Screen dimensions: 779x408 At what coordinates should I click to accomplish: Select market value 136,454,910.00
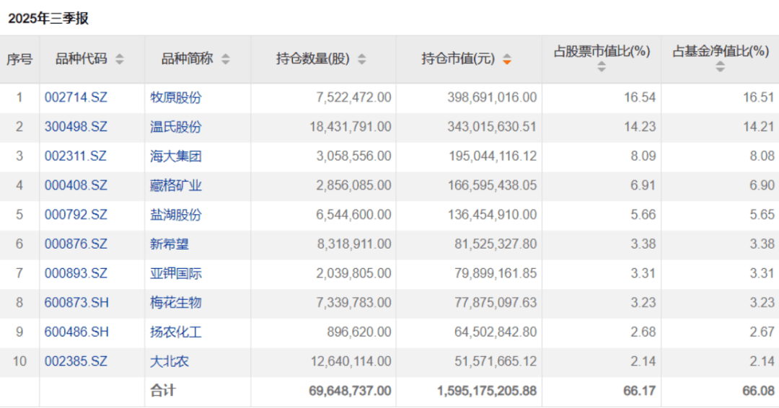[492, 214]
